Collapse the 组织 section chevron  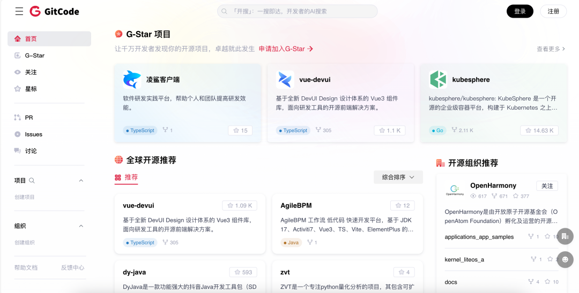coord(81,226)
